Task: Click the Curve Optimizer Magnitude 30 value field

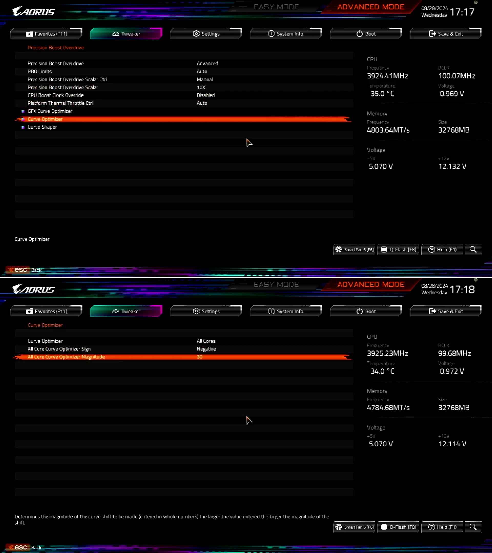Action: tap(200, 357)
